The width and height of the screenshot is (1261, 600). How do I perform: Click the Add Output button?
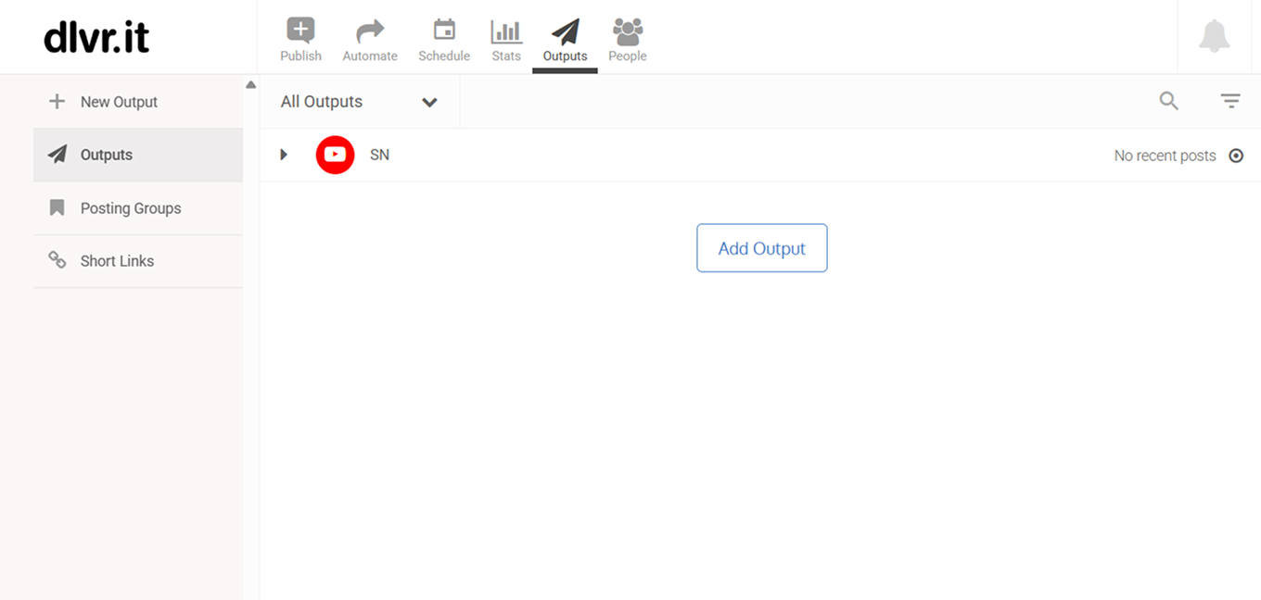pos(761,248)
